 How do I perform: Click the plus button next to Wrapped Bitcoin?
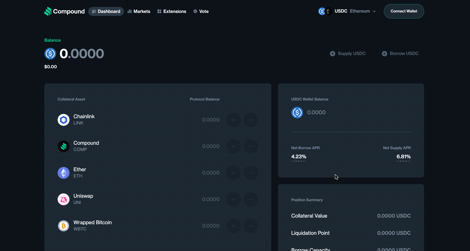click(233, 226)
